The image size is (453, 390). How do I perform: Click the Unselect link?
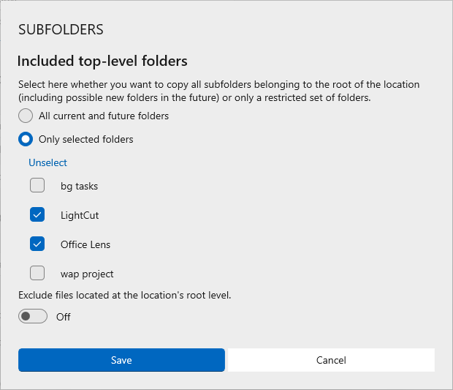coord(47,162)
